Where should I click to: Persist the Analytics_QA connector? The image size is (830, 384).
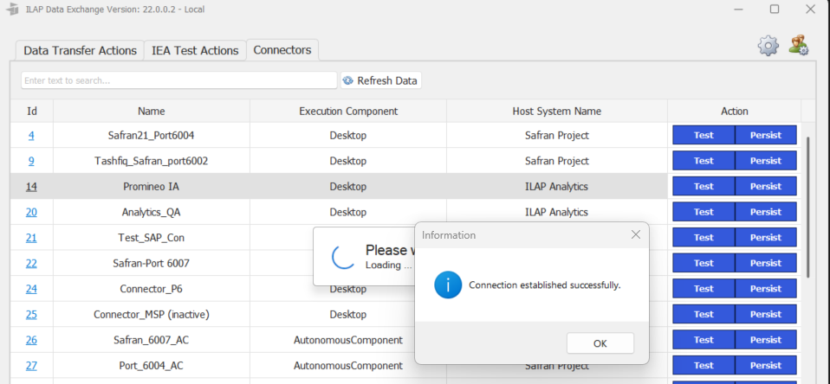766,212
